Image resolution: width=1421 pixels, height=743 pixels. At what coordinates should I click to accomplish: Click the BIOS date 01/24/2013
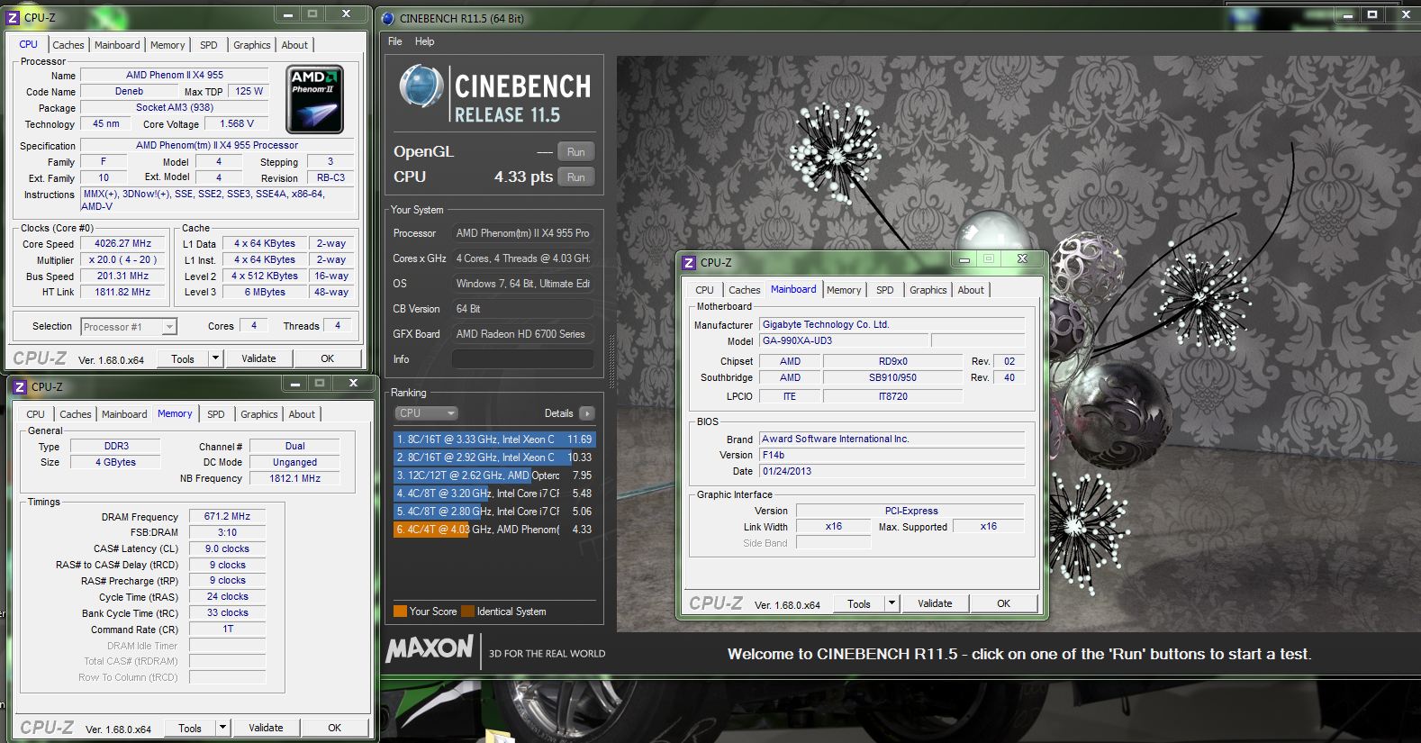coord(892,471)
